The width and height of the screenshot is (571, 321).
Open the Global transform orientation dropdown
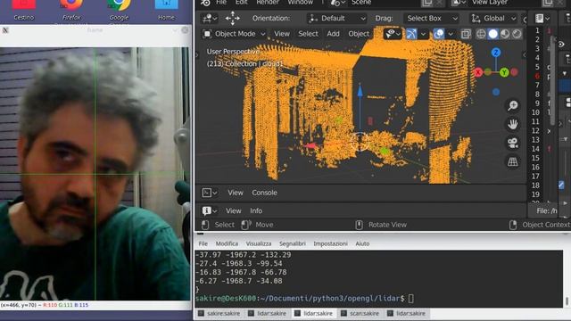pyautogui.click(x=493, y=18)
